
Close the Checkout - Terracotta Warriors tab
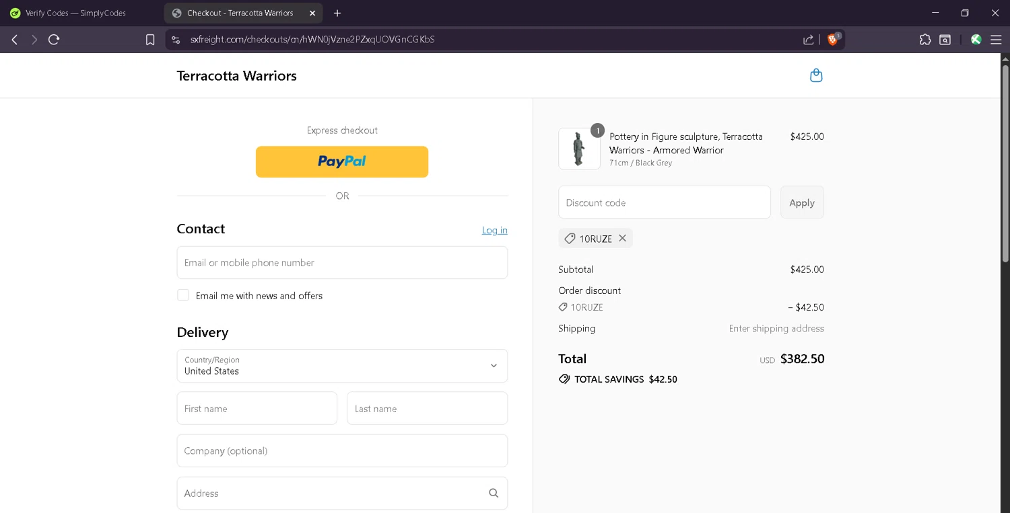[x=312, y=13]
